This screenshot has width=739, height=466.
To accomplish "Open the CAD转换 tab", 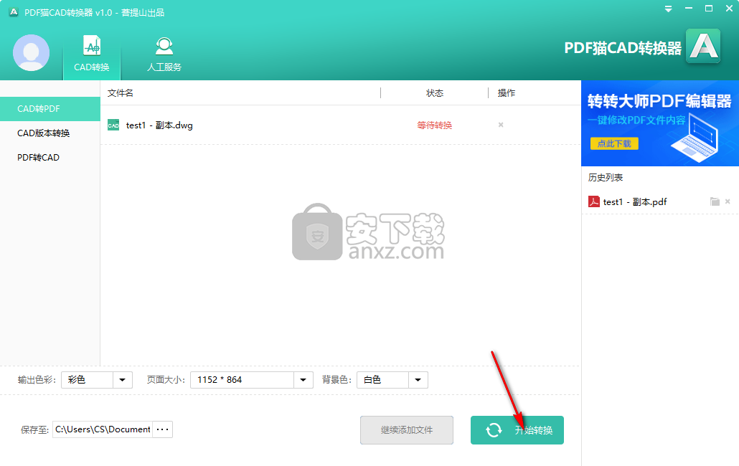I will click(92, 54).
